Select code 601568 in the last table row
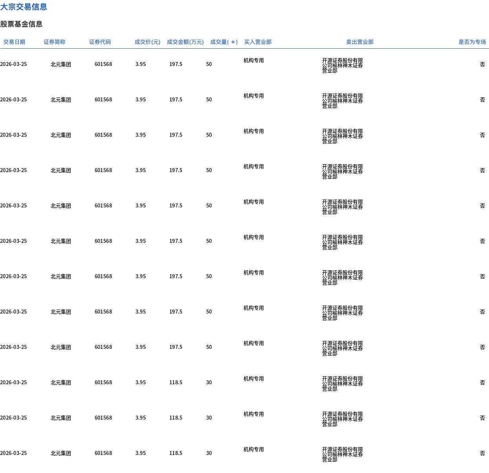Screen dimensions: 489x473 point(103,453)
